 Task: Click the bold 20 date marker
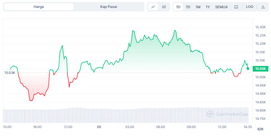(x=99, y=127)
